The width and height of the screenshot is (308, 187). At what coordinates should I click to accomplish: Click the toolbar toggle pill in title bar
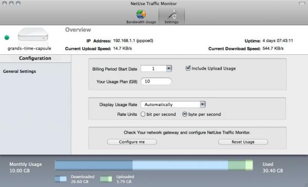coord(302,4)
